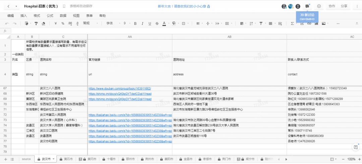Increase decimal places (.00 icon)

click(x=70, y=23)
